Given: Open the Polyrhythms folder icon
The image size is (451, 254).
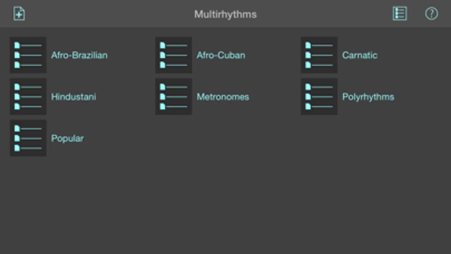Looking at the screenshot, I should (x=319, y=97).
